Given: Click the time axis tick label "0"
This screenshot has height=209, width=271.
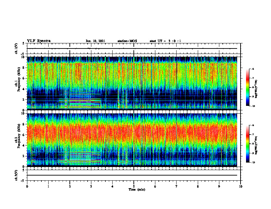Looking at the screenshot, I should [27, 186].
